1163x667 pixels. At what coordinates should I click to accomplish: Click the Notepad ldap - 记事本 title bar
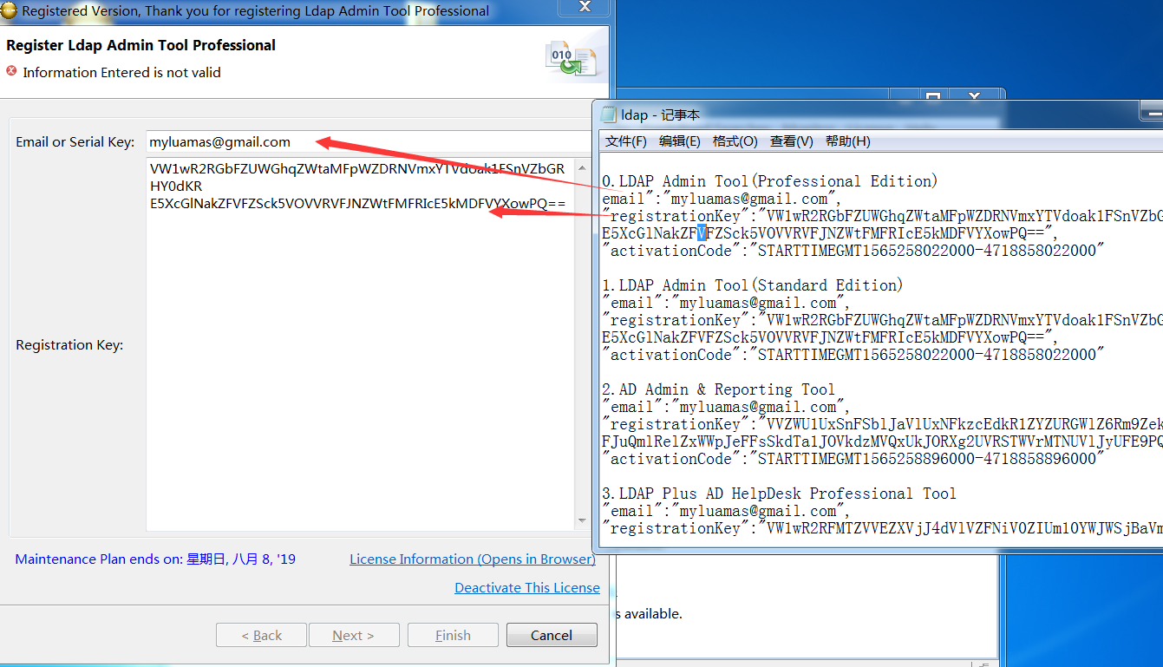876,114
